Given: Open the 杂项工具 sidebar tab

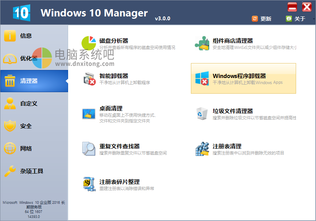Looking at the screenshot, I should pos(34,171).
